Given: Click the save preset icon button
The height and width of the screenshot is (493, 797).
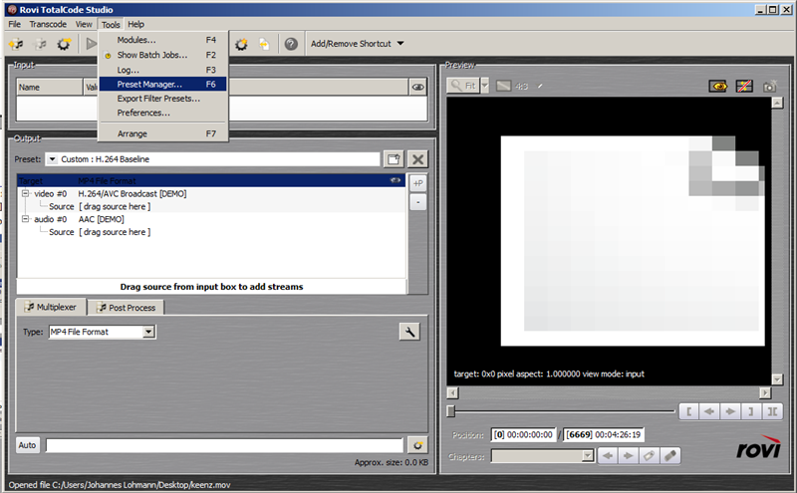Looking at the screenshot, I should (394, 159).
